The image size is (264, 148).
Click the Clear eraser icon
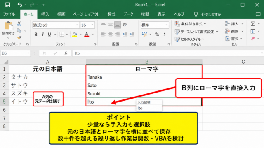pos(253,39)
